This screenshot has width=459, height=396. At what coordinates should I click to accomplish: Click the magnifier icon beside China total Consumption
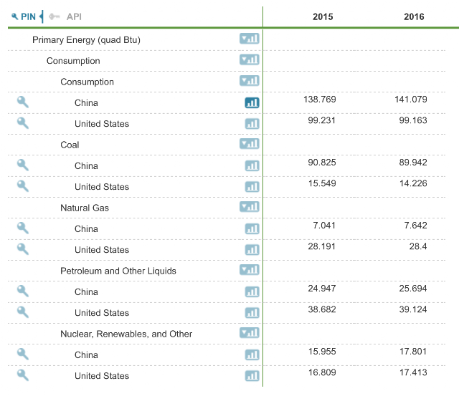pos(22,102)
